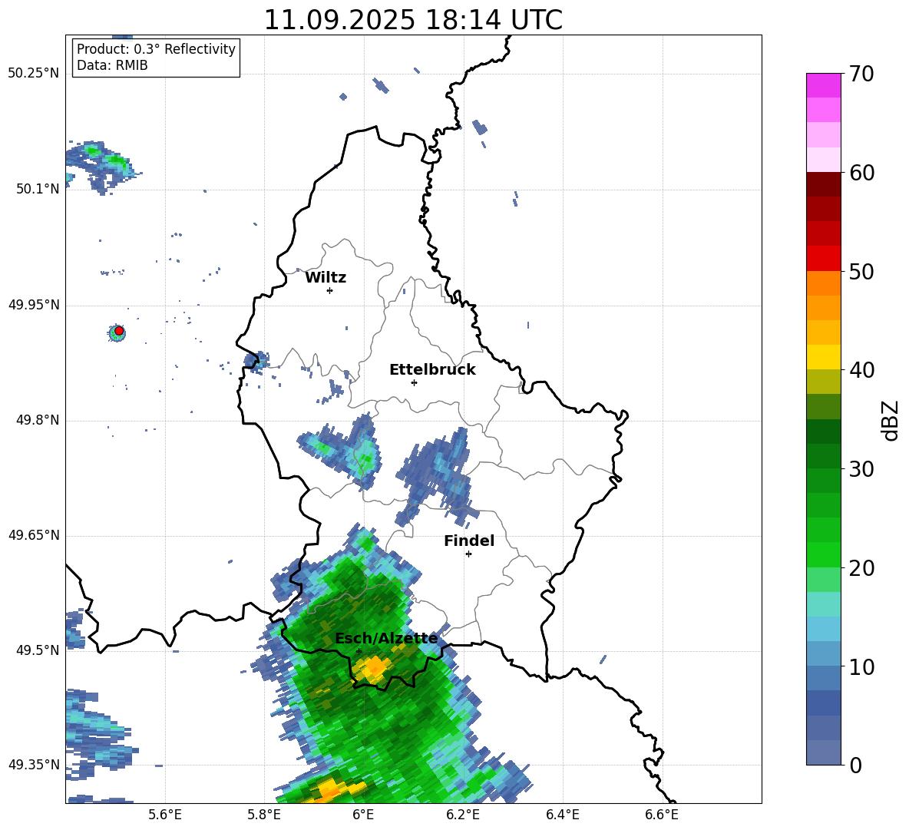Select the Wiltz city label

pos(326,278)
